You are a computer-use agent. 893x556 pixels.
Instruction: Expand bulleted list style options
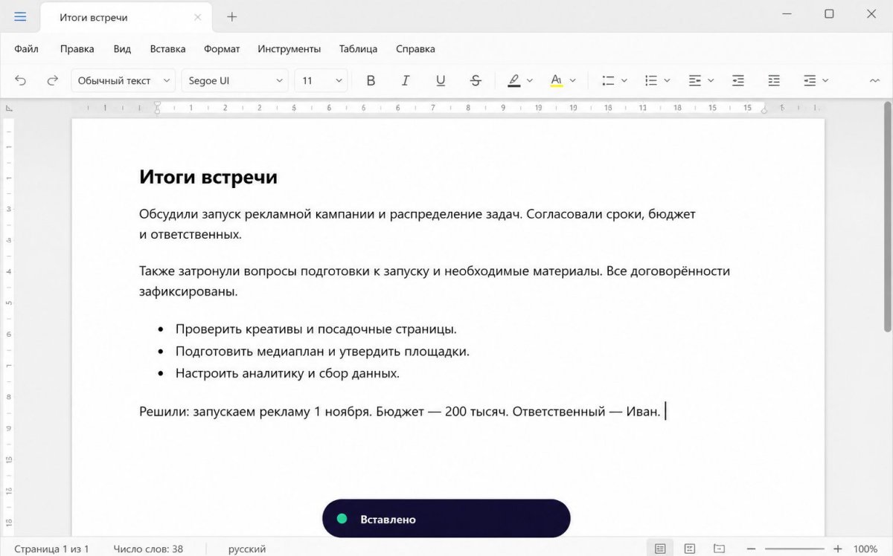pyautogui.click(x=624, y=80)
